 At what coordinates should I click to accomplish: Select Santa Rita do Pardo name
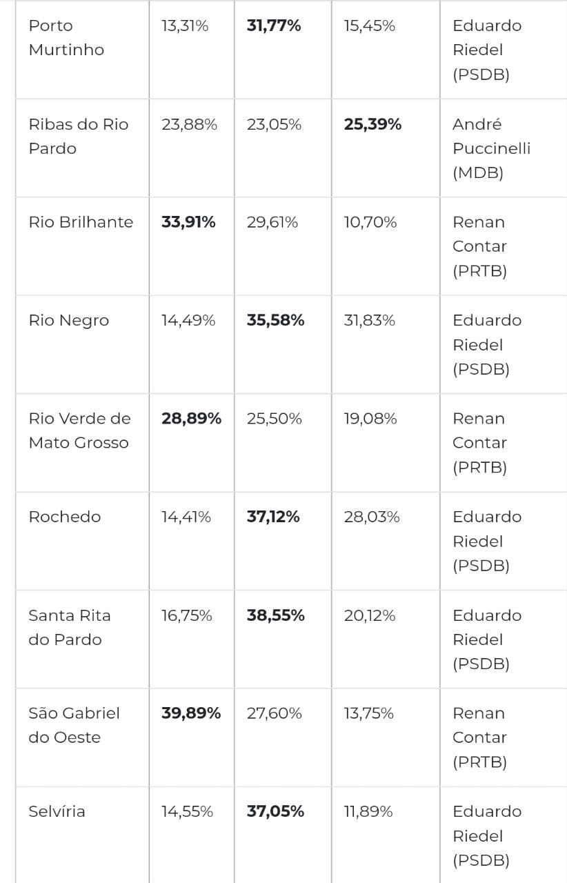point(69,628)
